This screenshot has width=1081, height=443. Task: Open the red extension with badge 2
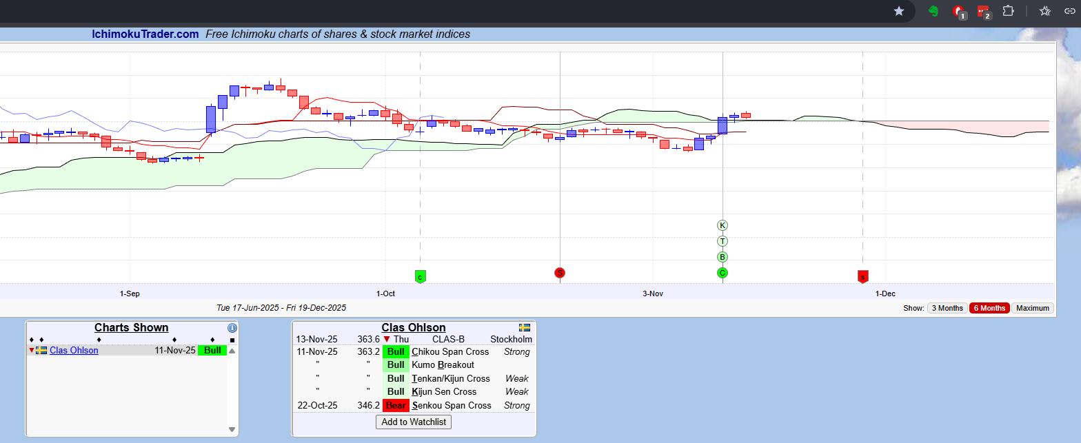click(x=984, y=12)
